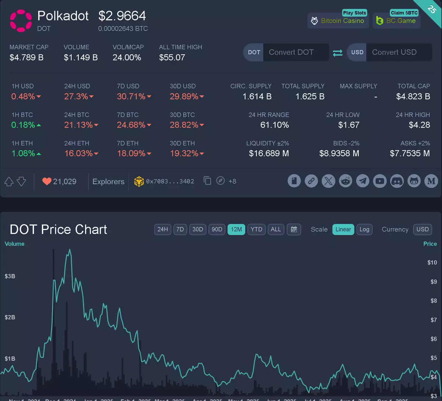Image resolution: width=442 pixels, height=401 pixels.
Task: Select the YTD chart range
Action: click(256, 229)
